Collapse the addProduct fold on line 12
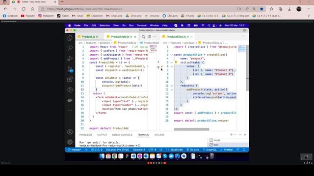Viewport: 314px width, 176px height. click(x=172, y=89)
